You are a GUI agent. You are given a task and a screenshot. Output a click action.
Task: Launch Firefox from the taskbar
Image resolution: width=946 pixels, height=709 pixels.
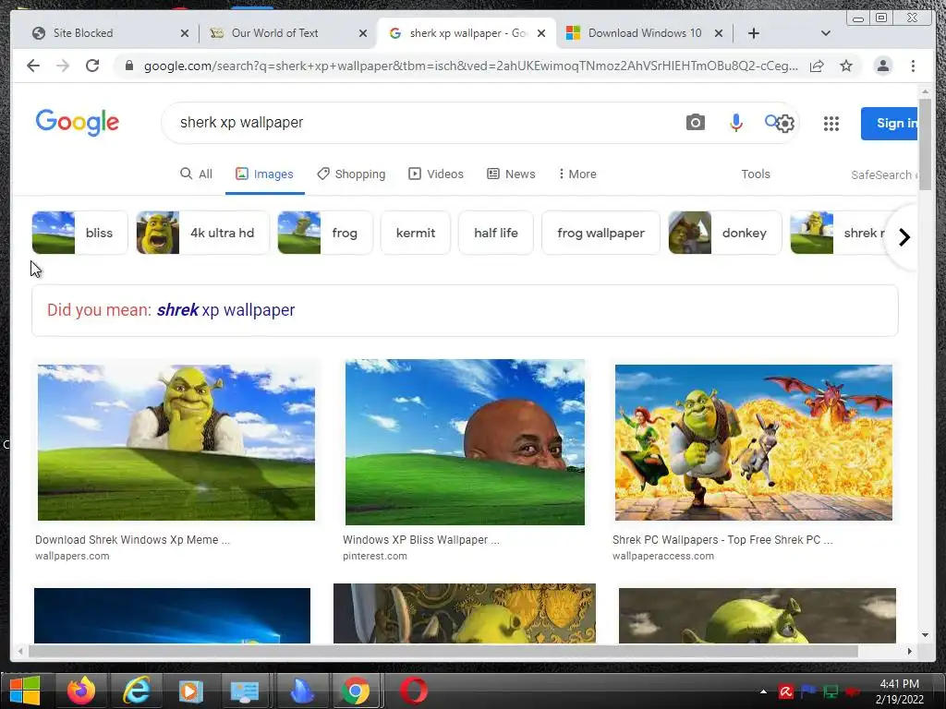(x=81, y=691)
